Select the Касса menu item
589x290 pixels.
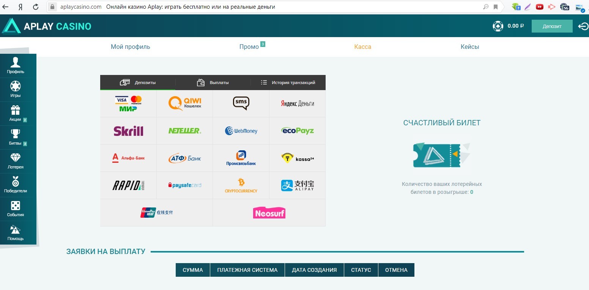[x=363, y=47]
